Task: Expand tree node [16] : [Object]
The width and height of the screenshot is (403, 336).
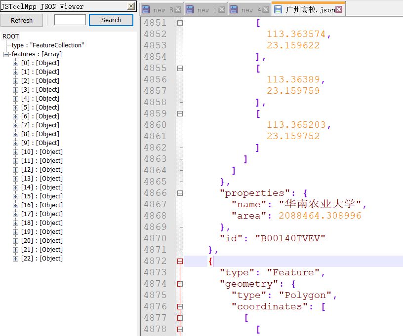Action: (x=15, y=205)
